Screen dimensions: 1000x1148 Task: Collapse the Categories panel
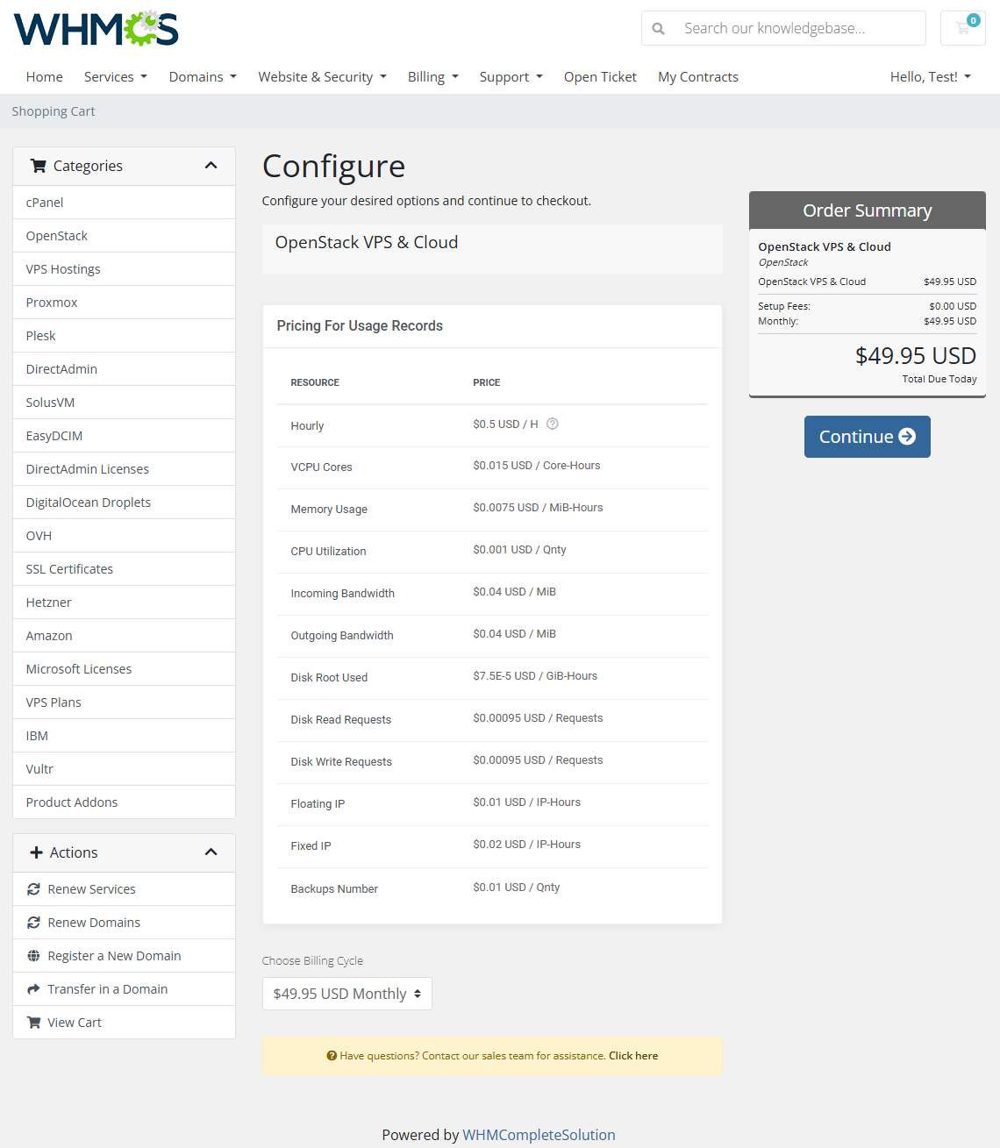[211, 166]
